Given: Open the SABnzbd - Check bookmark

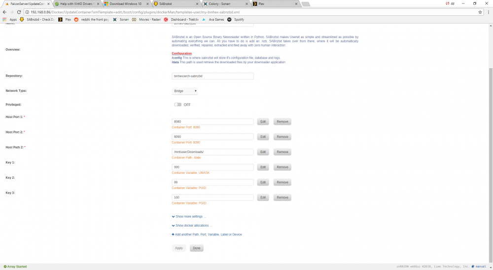Looking at the screenshot, I should [37, 20].
